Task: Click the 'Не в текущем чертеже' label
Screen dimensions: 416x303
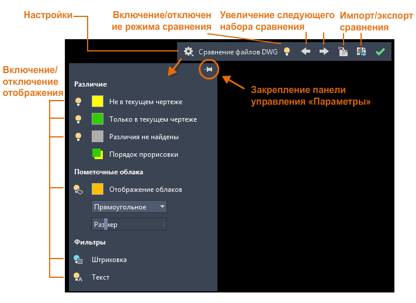Action: tap(145, 102)
